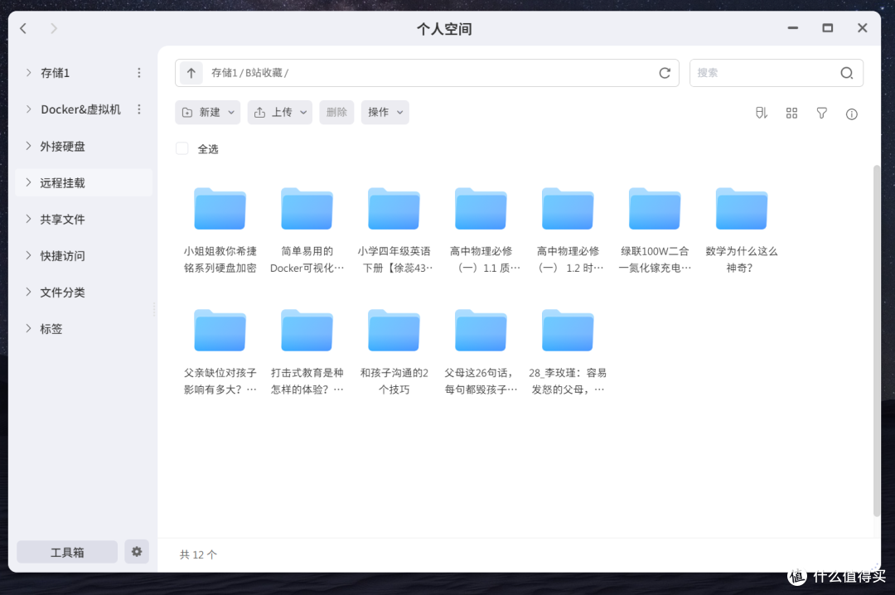Open settings gear beside 工具箱
This screenshot has height=595, width=895.
point(137,552)
